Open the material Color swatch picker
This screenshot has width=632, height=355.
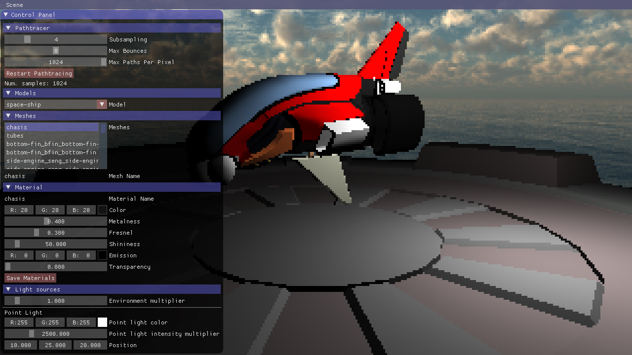(x=102, y=210)
